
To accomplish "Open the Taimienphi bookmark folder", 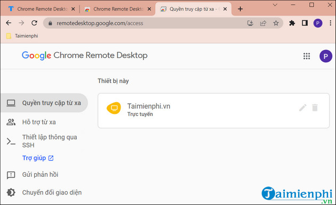I will click(22, 36).
